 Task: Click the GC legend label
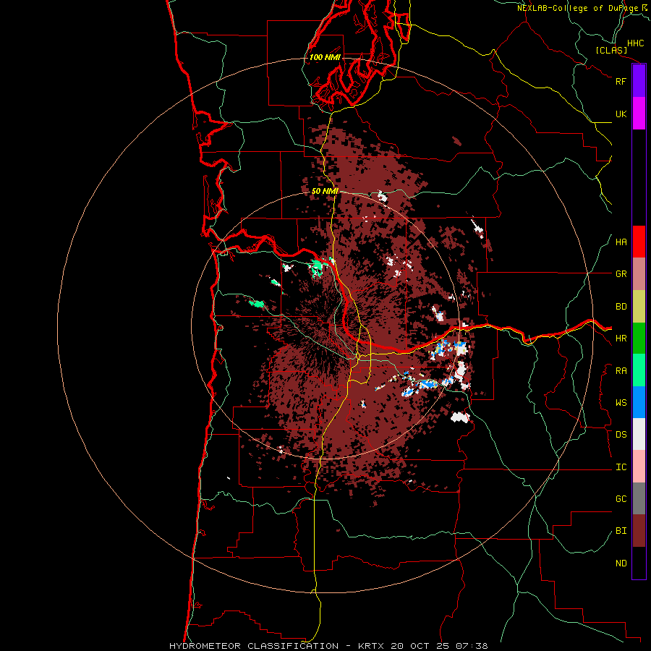click(621, 499)
